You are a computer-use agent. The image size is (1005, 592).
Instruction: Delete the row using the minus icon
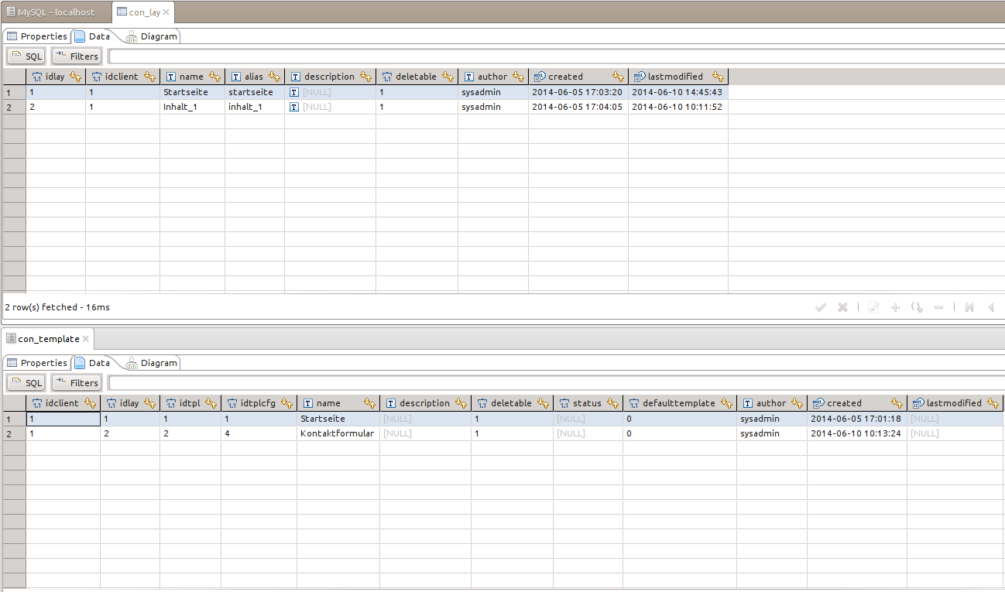(938, 307)
